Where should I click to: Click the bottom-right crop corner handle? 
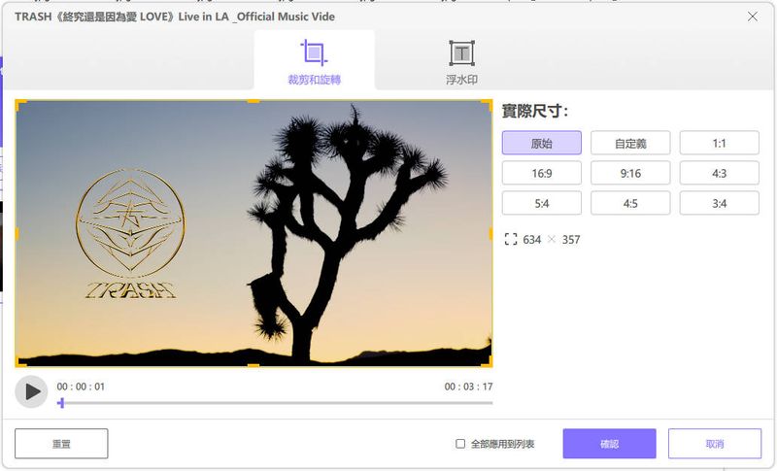tap(487, 361)
